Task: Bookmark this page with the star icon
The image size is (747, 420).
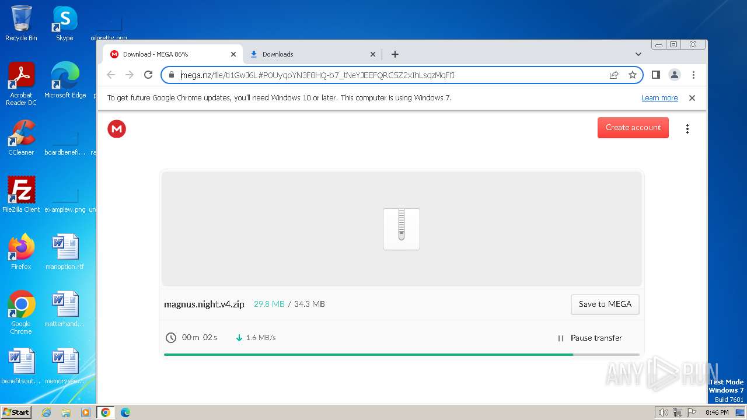Action: point(633,75)
